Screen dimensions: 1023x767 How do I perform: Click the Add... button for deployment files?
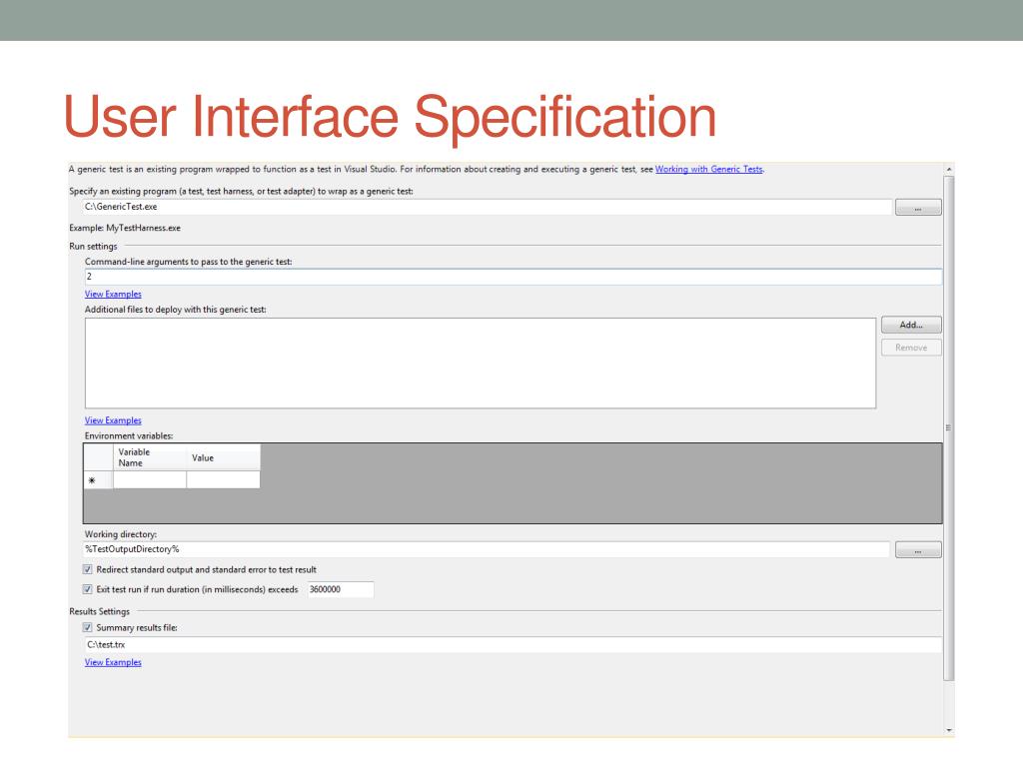click(x=911, y=325)
